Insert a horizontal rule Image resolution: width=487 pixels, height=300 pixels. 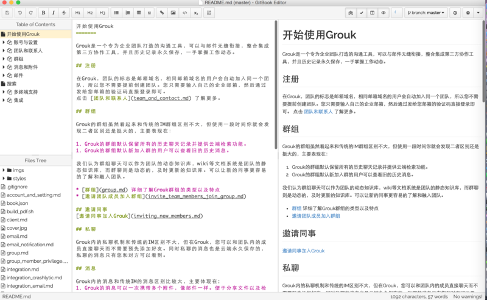click(149, 13)
